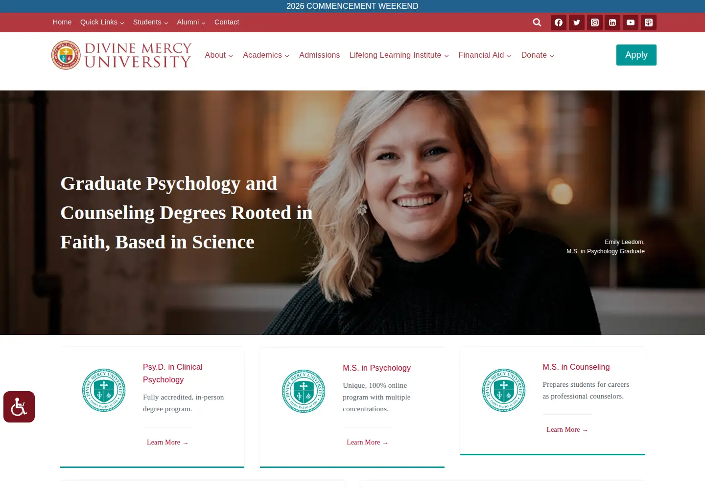Open the YouTube channel icon
The height and width of the screenshot is (489, 705).
(x=631, y=22)
